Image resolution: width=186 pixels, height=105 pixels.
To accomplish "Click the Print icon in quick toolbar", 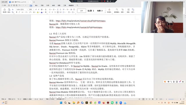I will click(14, 5).
